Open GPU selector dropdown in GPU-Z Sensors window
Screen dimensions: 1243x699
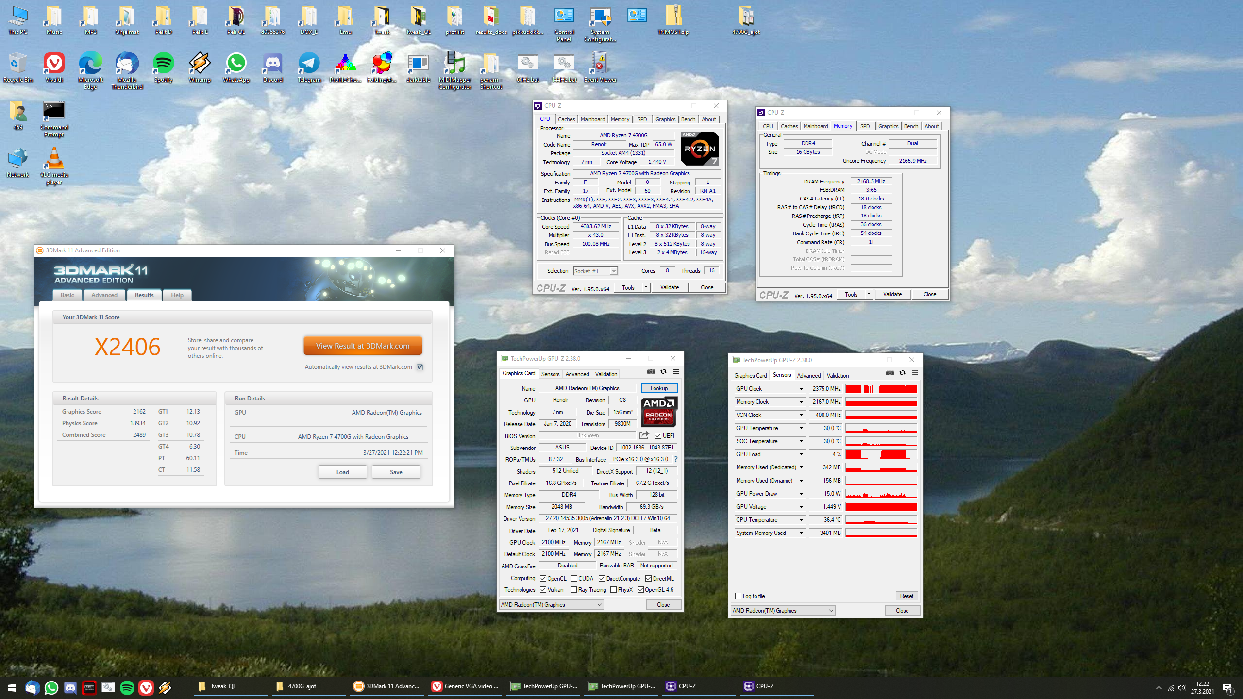click(x=783, y=611)
